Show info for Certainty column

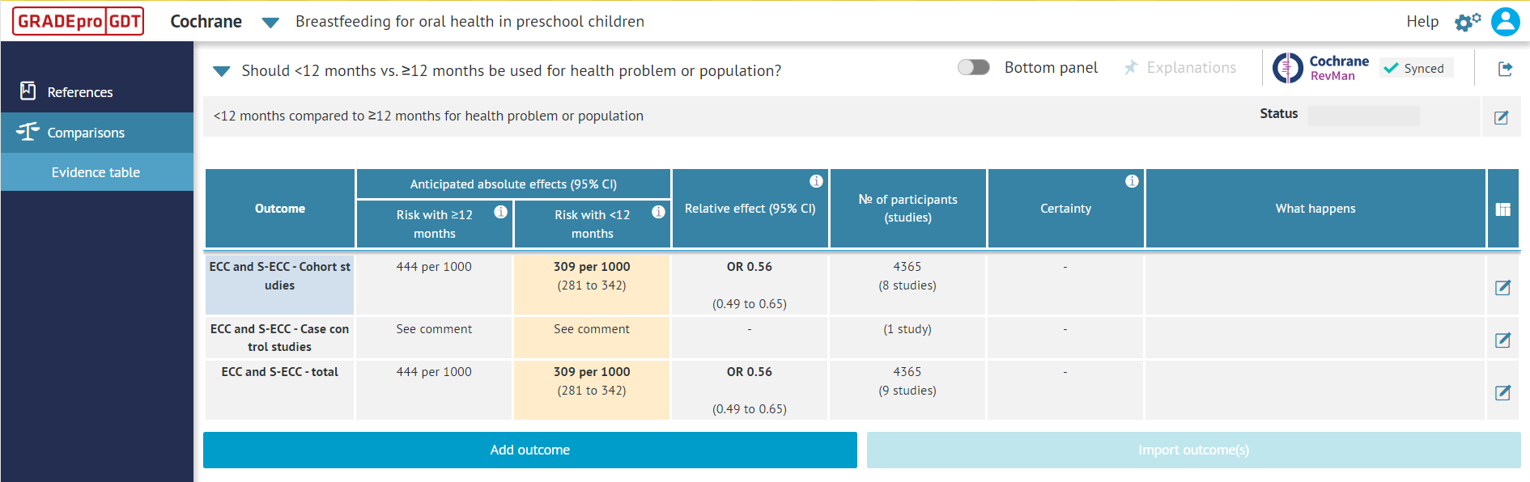tap(1132, 181)
